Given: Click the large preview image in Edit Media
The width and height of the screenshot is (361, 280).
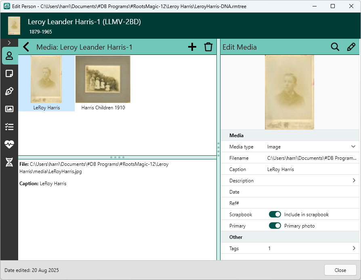Looking at the screenshot, I should (x=290, y=92).
